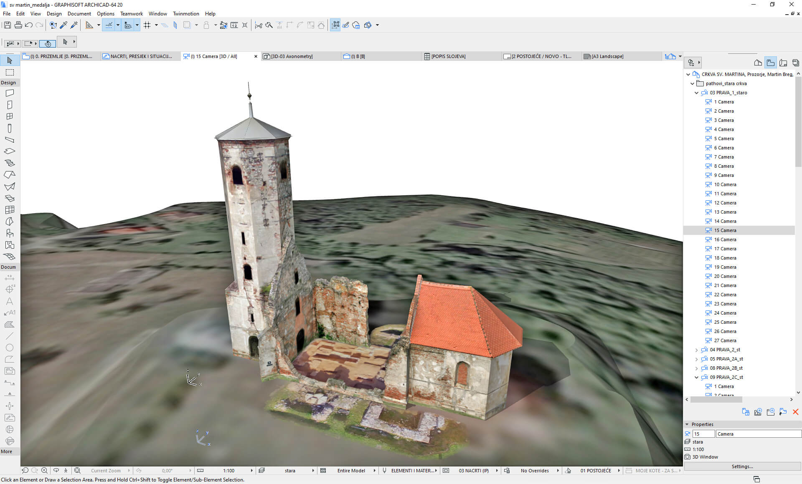Switch to the POPIS SLOJEVA tab
Viewport: 802px width, 484px height.
pyautogui.click(x=461, y=56)
